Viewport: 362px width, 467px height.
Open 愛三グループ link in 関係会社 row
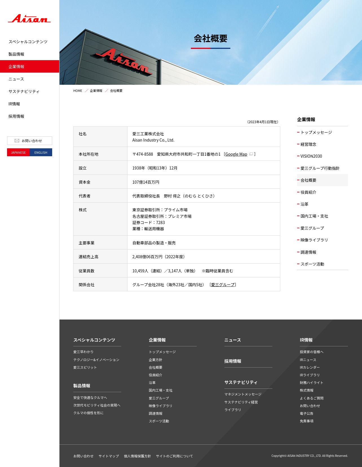coord(223,285)
